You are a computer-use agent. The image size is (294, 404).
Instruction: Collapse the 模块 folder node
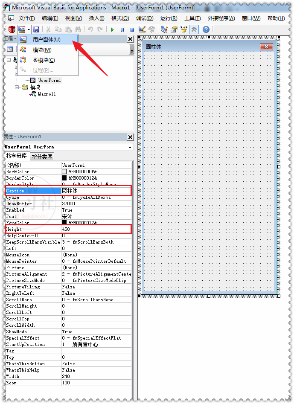pyautogui.click(x=17, y=87)
